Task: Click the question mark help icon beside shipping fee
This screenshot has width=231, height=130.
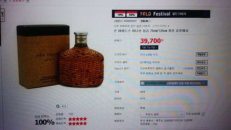Action: point(203,114)
